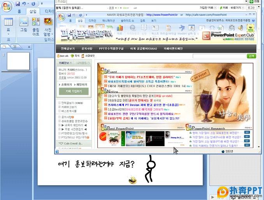This screenshot has height=200, width=264.
Task: Select the 카페정보 sidebar tab
Action: pyautogui.click(x=65, y=63)
